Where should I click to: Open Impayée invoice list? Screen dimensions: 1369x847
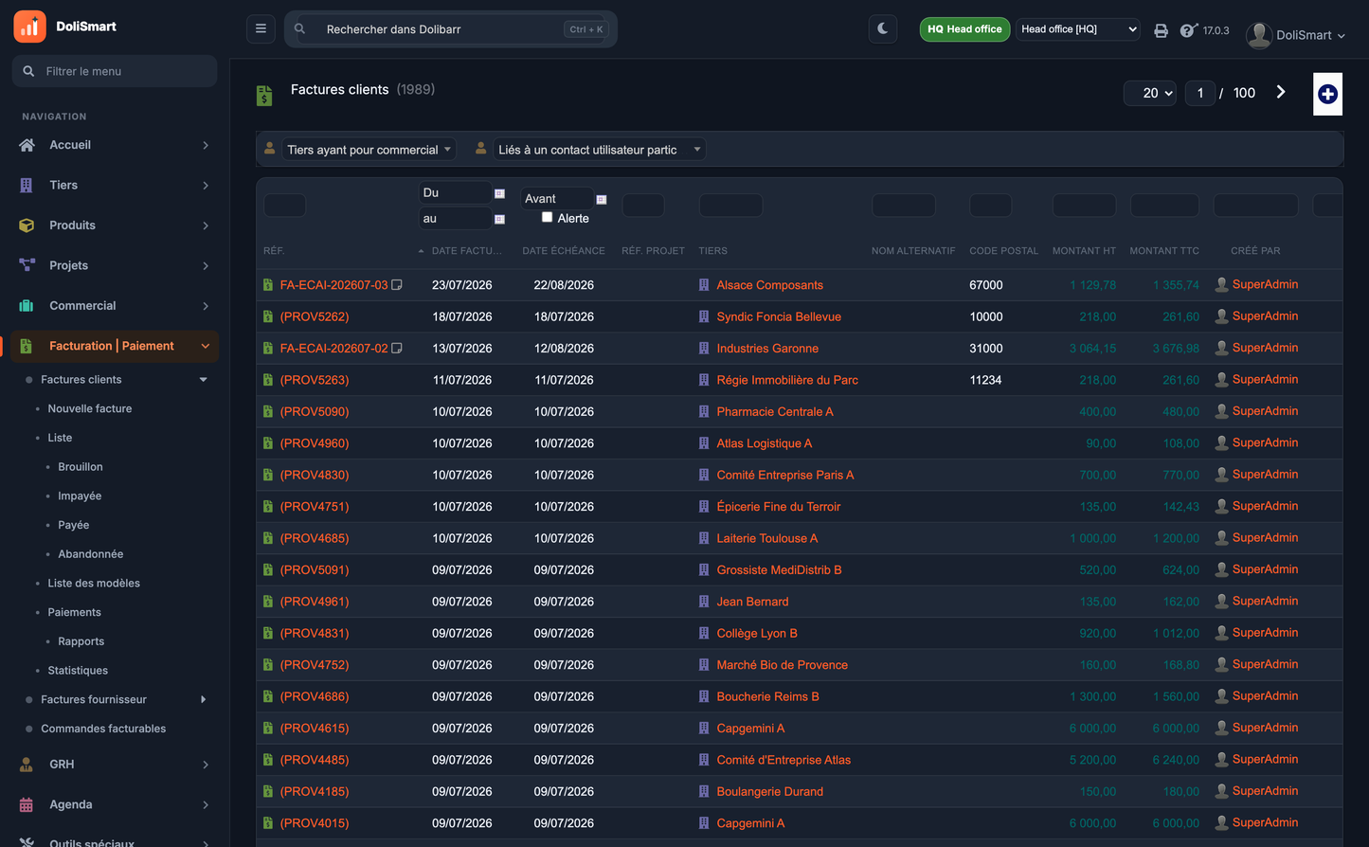(x=80, y=496)
